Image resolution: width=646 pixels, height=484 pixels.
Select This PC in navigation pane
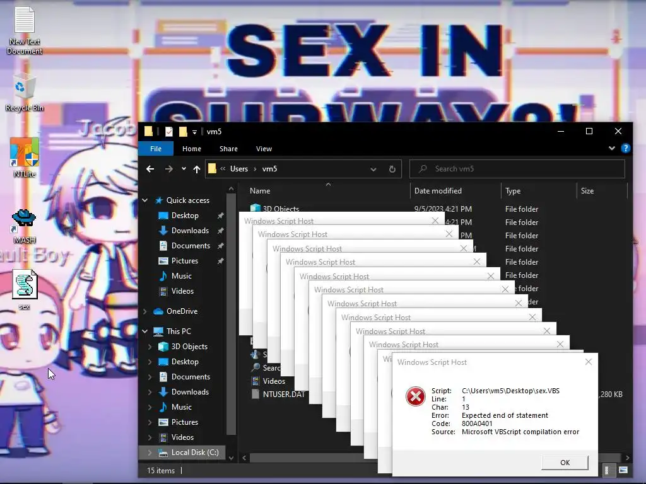(x=179, y=331)
